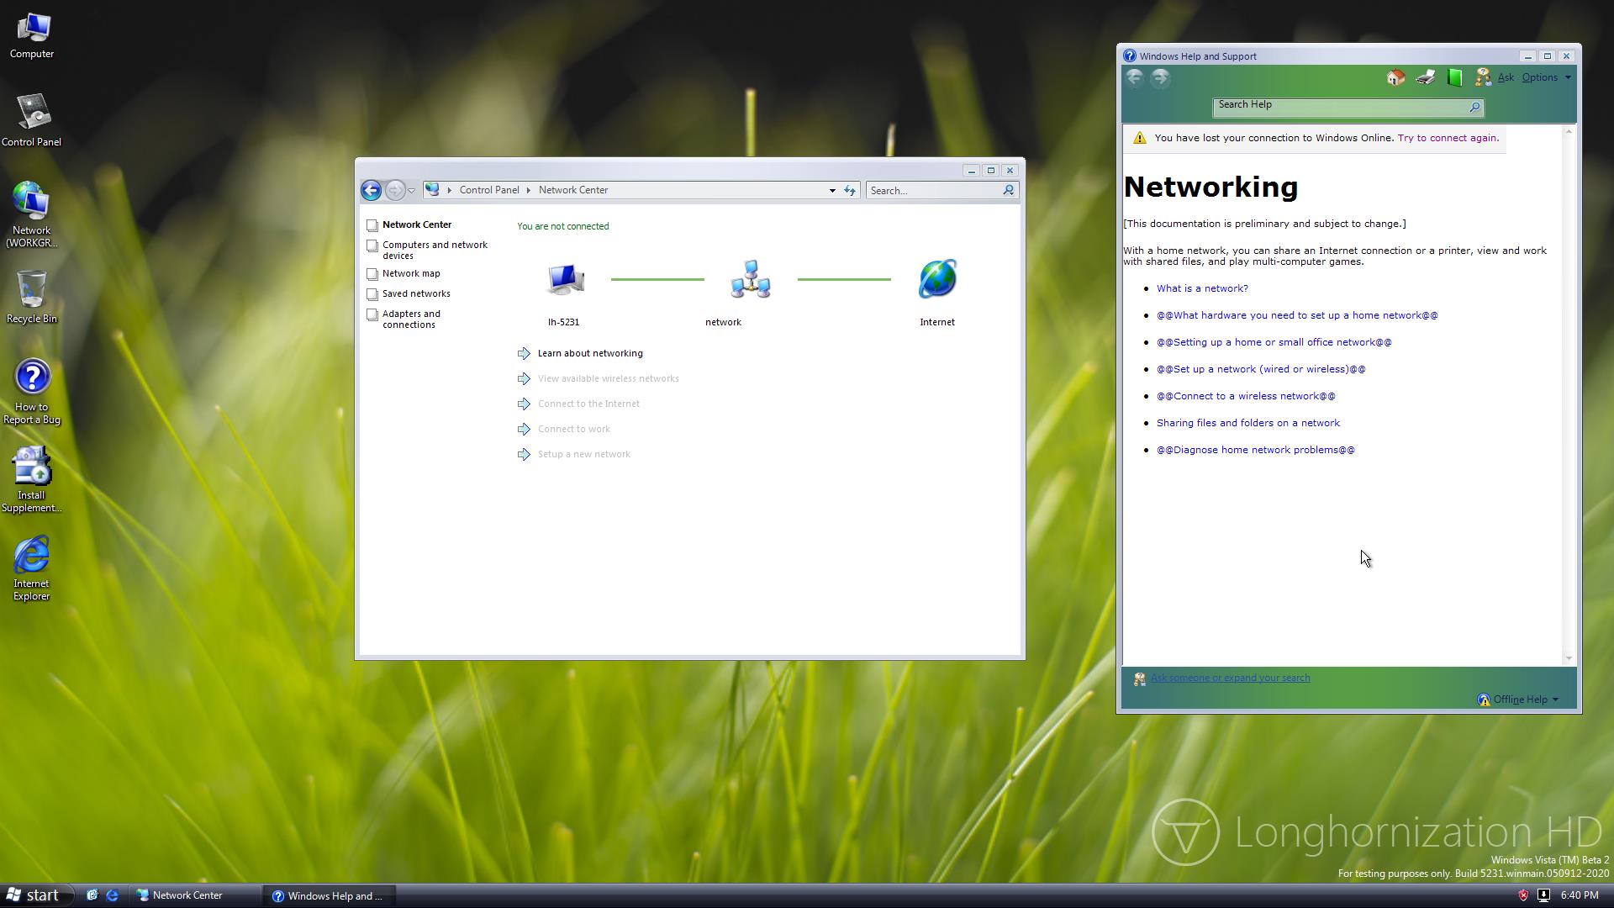Click the Ask icon in Help toolbar
Screen dimensions: 1614x908
coord(1484,77)
